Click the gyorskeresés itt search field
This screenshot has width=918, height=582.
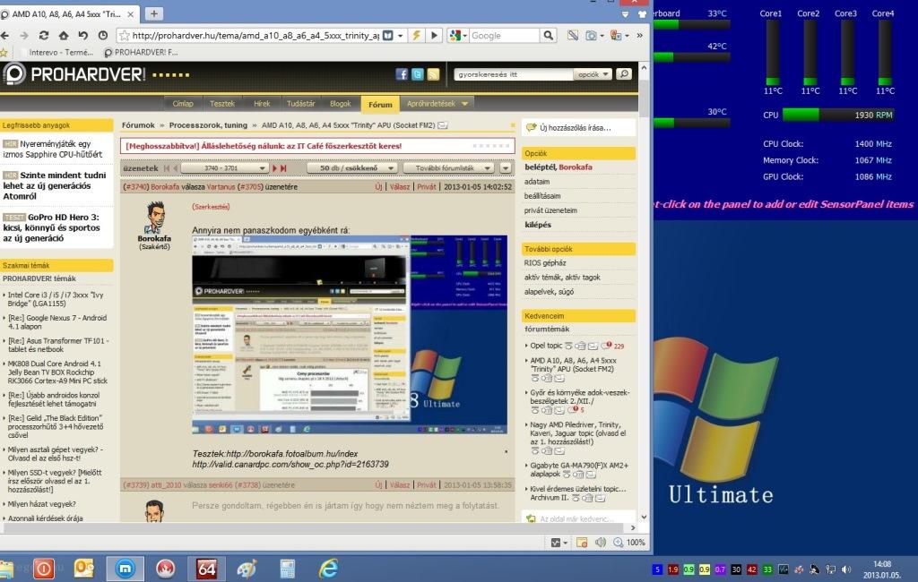pos(513,74)
